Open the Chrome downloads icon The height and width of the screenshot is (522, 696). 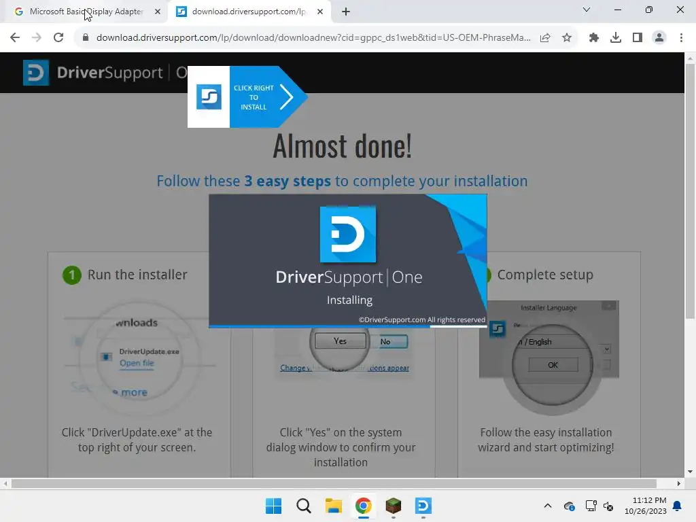click(616, 38)
